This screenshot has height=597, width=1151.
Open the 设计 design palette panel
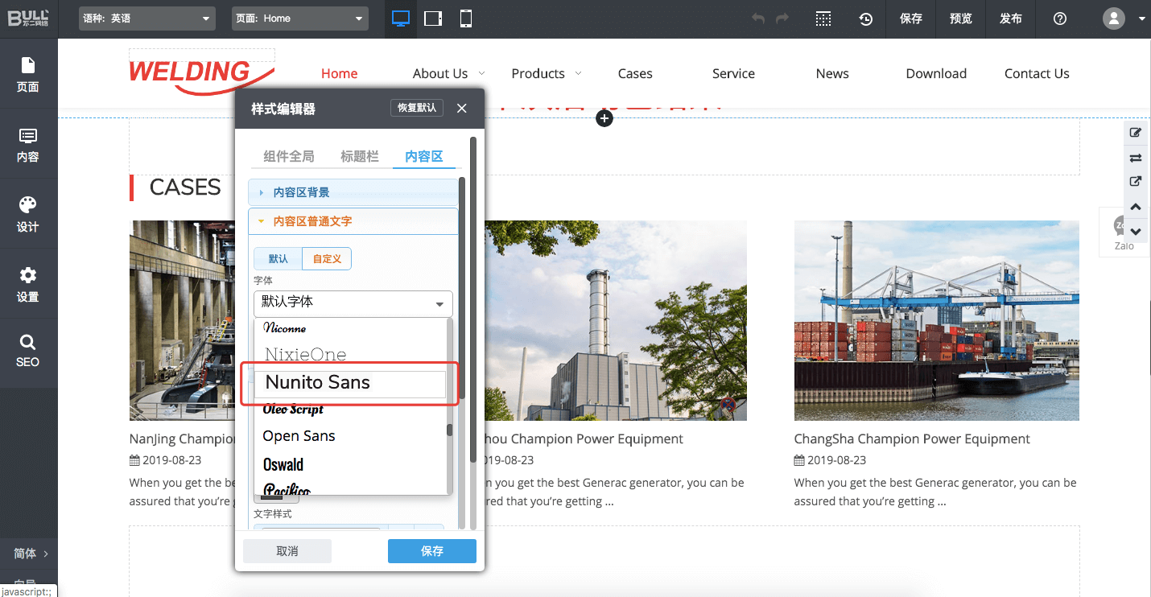[x=28, y=213]
